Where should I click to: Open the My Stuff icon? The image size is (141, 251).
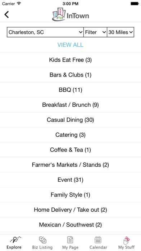click(x=126, y=240)
